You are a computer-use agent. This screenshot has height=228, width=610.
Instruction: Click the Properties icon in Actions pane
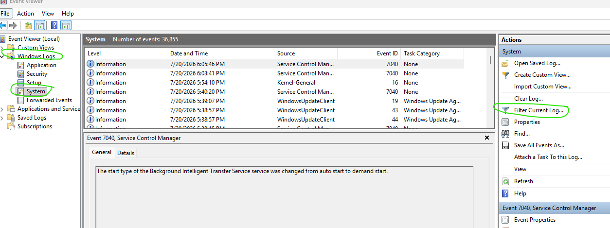coord(505,122)
